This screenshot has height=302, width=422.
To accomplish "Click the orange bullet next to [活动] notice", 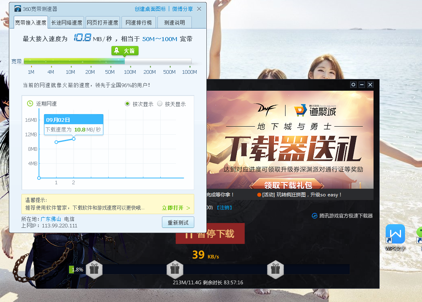I will coord(259,195).
